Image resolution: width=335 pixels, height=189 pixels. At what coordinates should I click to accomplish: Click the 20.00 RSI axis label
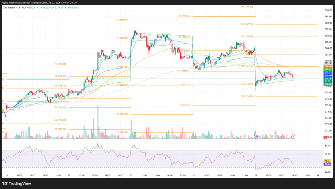(327, 172)
